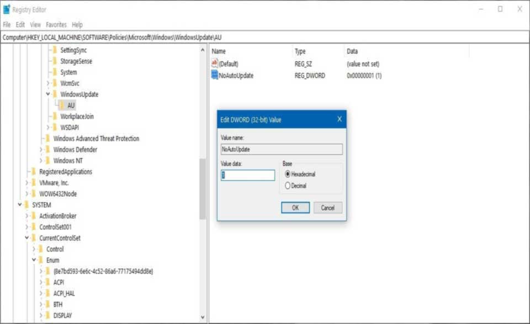Expand the VMware, Inc. tree node
Image resolution: width=530 pixels, height=324 pixels.
click(26, 183)
